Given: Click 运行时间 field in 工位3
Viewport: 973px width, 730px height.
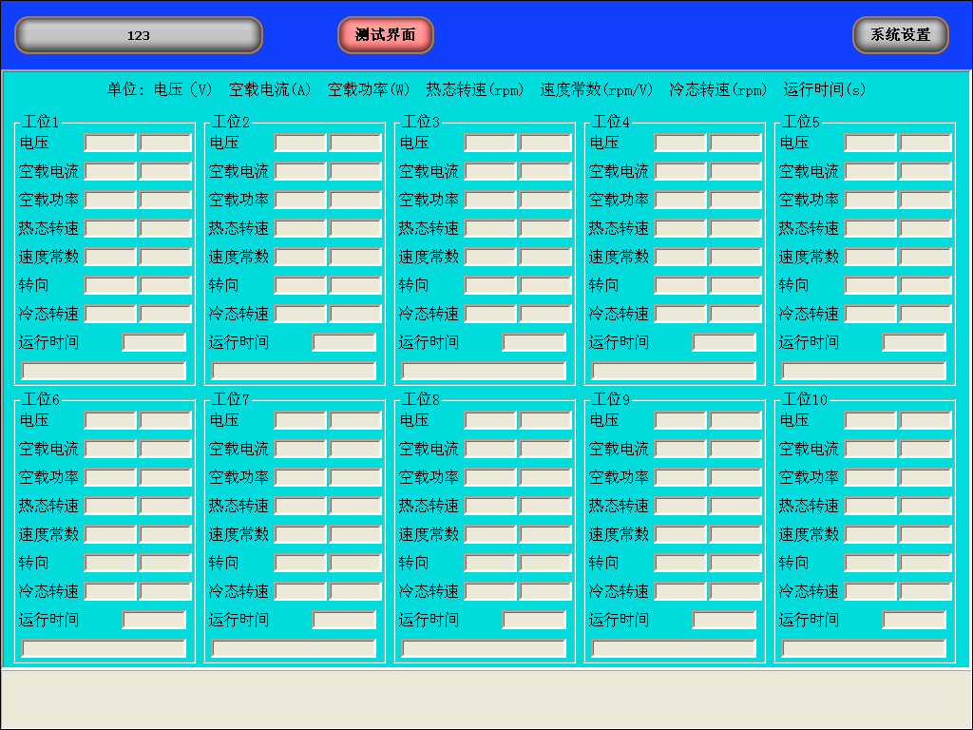Looking at the screenshot, I should point(534,342).
